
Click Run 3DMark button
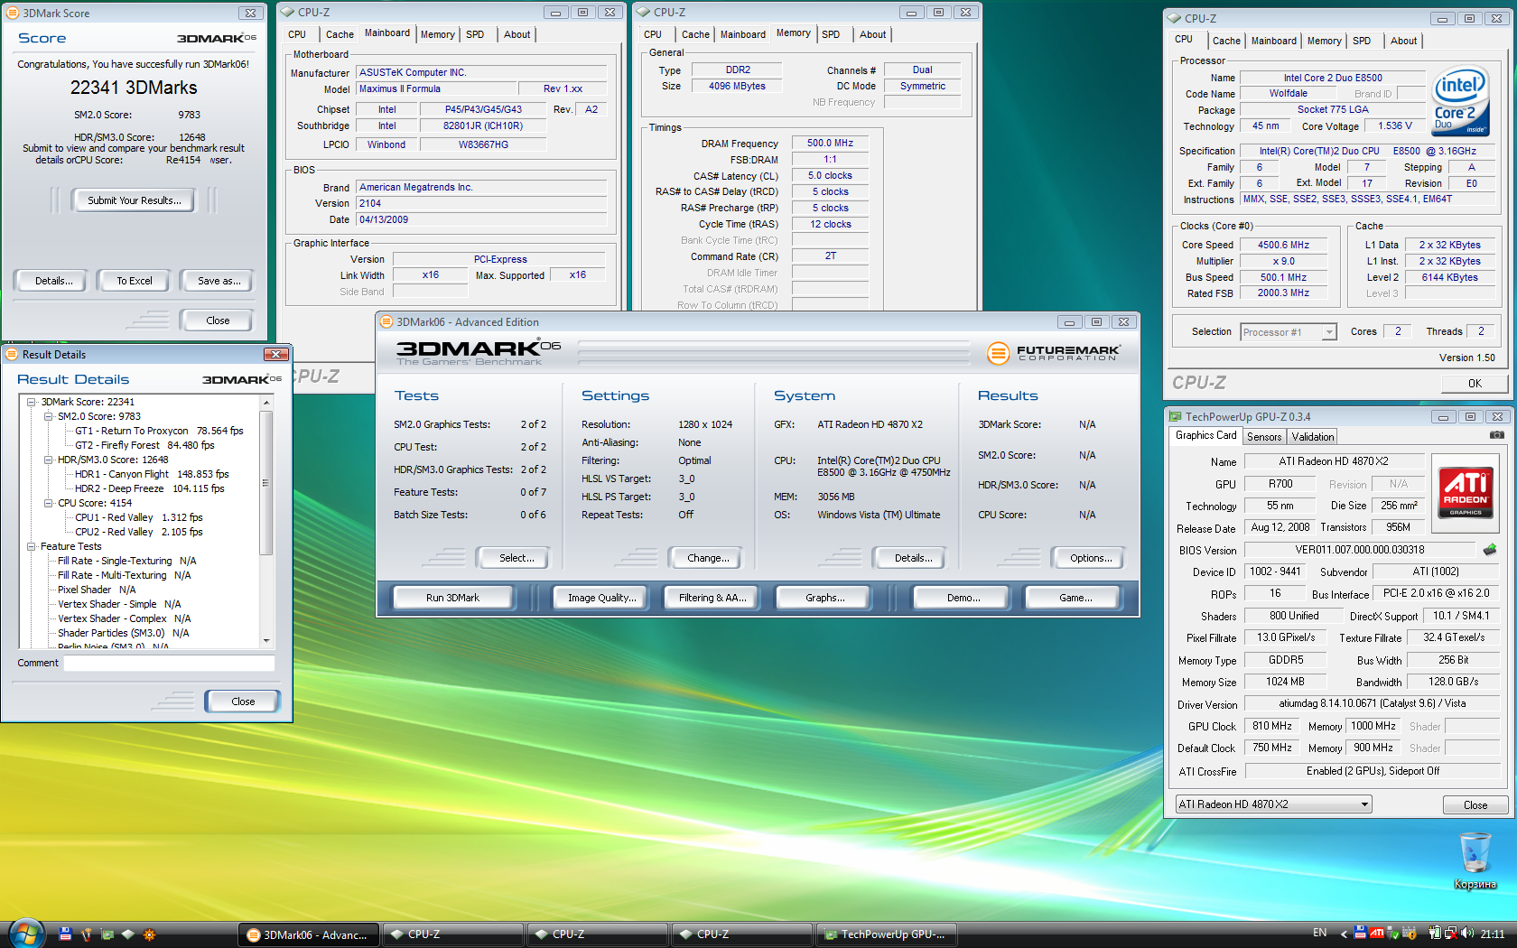click(x=452, y=598)
